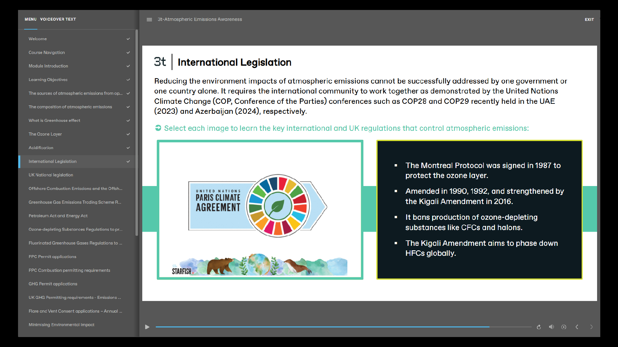The width and height of the screenshot is (618, 347).
Task: Click the International Legislation completion checkmark
Action: pyautogui.click(x=128, y=161)
